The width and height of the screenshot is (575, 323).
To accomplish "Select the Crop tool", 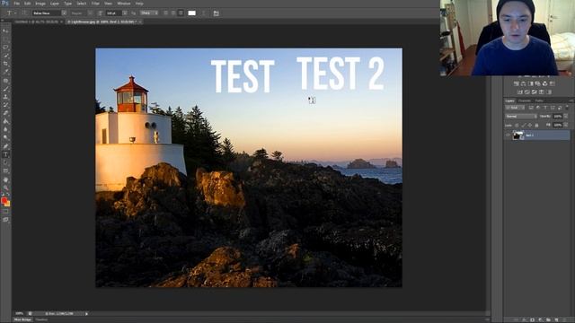I will coord(5,64).
